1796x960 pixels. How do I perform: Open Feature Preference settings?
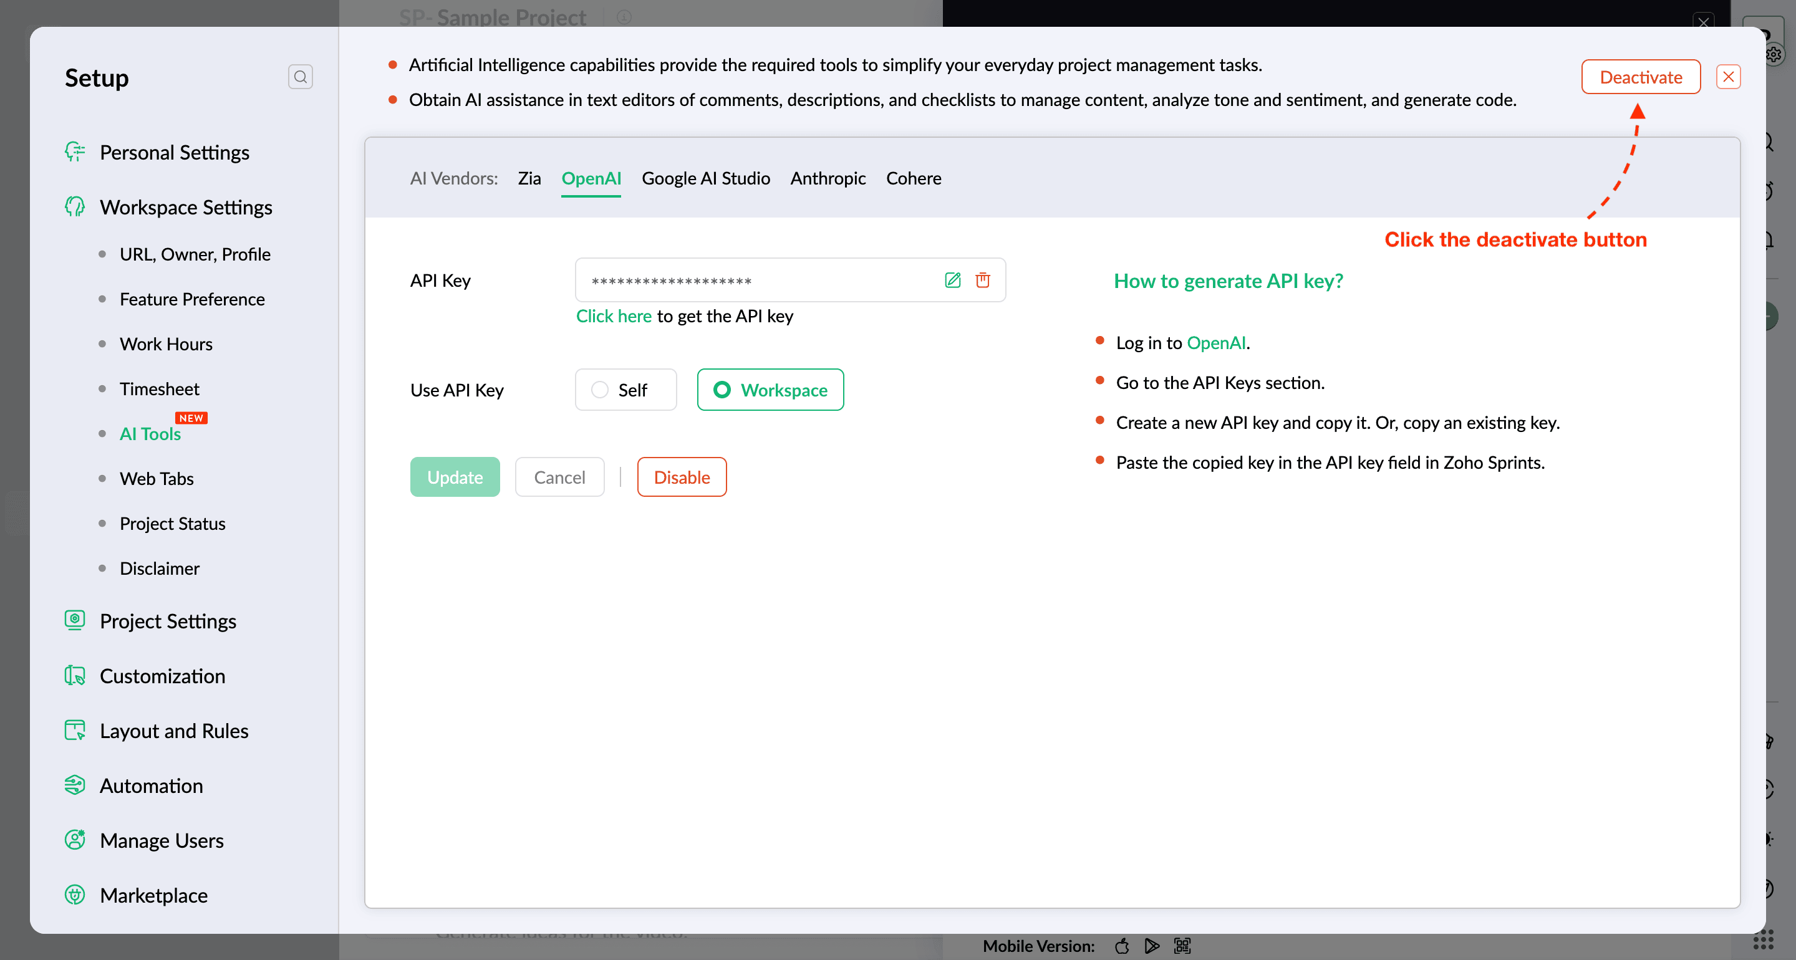[193, 299]
